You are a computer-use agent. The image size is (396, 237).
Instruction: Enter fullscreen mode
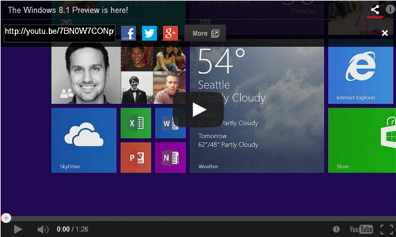click(386, 229)
